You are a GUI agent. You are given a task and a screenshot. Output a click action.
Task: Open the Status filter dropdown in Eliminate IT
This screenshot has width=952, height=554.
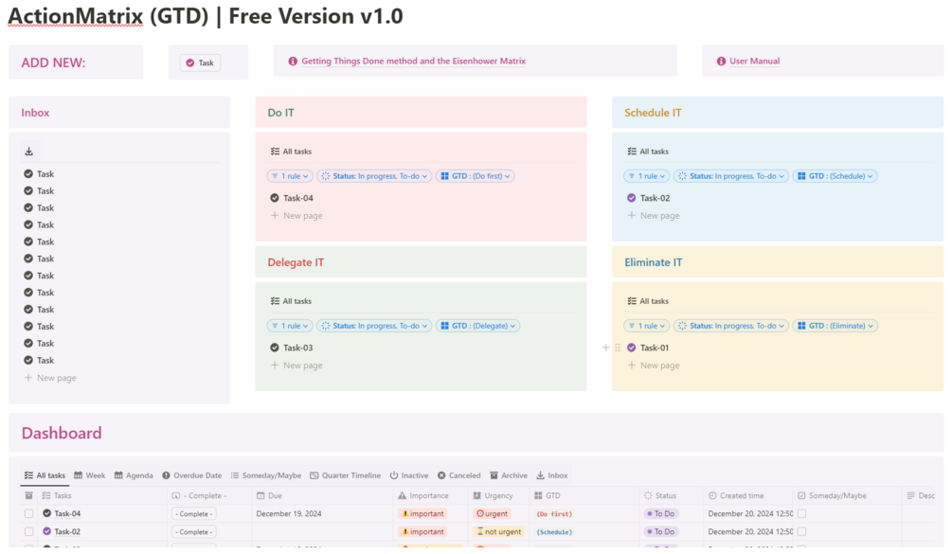point(731,326)
